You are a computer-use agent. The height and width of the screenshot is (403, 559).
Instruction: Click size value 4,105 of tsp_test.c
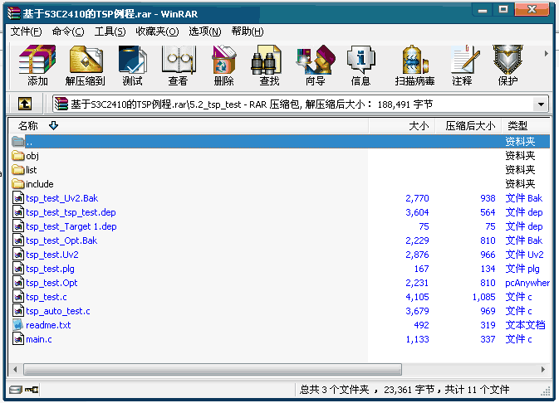417,297
